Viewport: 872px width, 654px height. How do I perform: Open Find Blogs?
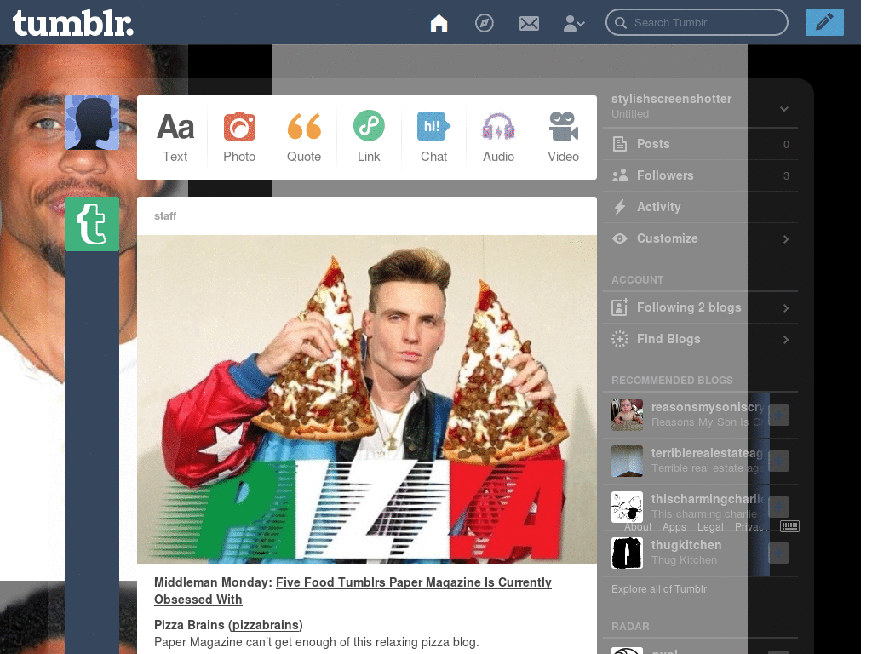click(700, 339)
